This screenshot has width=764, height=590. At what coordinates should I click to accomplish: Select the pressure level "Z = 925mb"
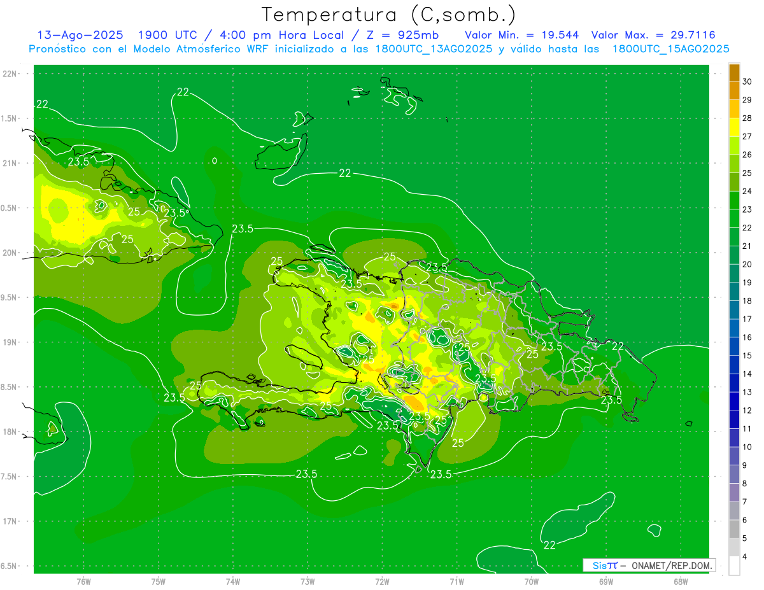point(402,35)
